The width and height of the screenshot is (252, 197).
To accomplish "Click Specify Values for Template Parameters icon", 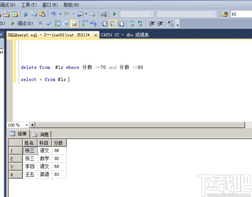I will point(171,24).
